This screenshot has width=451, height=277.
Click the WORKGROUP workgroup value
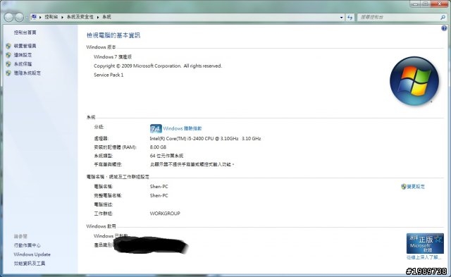click(165, 214)
